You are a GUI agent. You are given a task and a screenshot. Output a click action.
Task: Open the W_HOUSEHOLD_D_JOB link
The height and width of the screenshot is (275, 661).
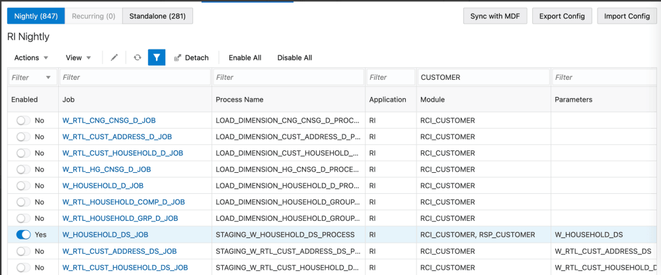103,185
